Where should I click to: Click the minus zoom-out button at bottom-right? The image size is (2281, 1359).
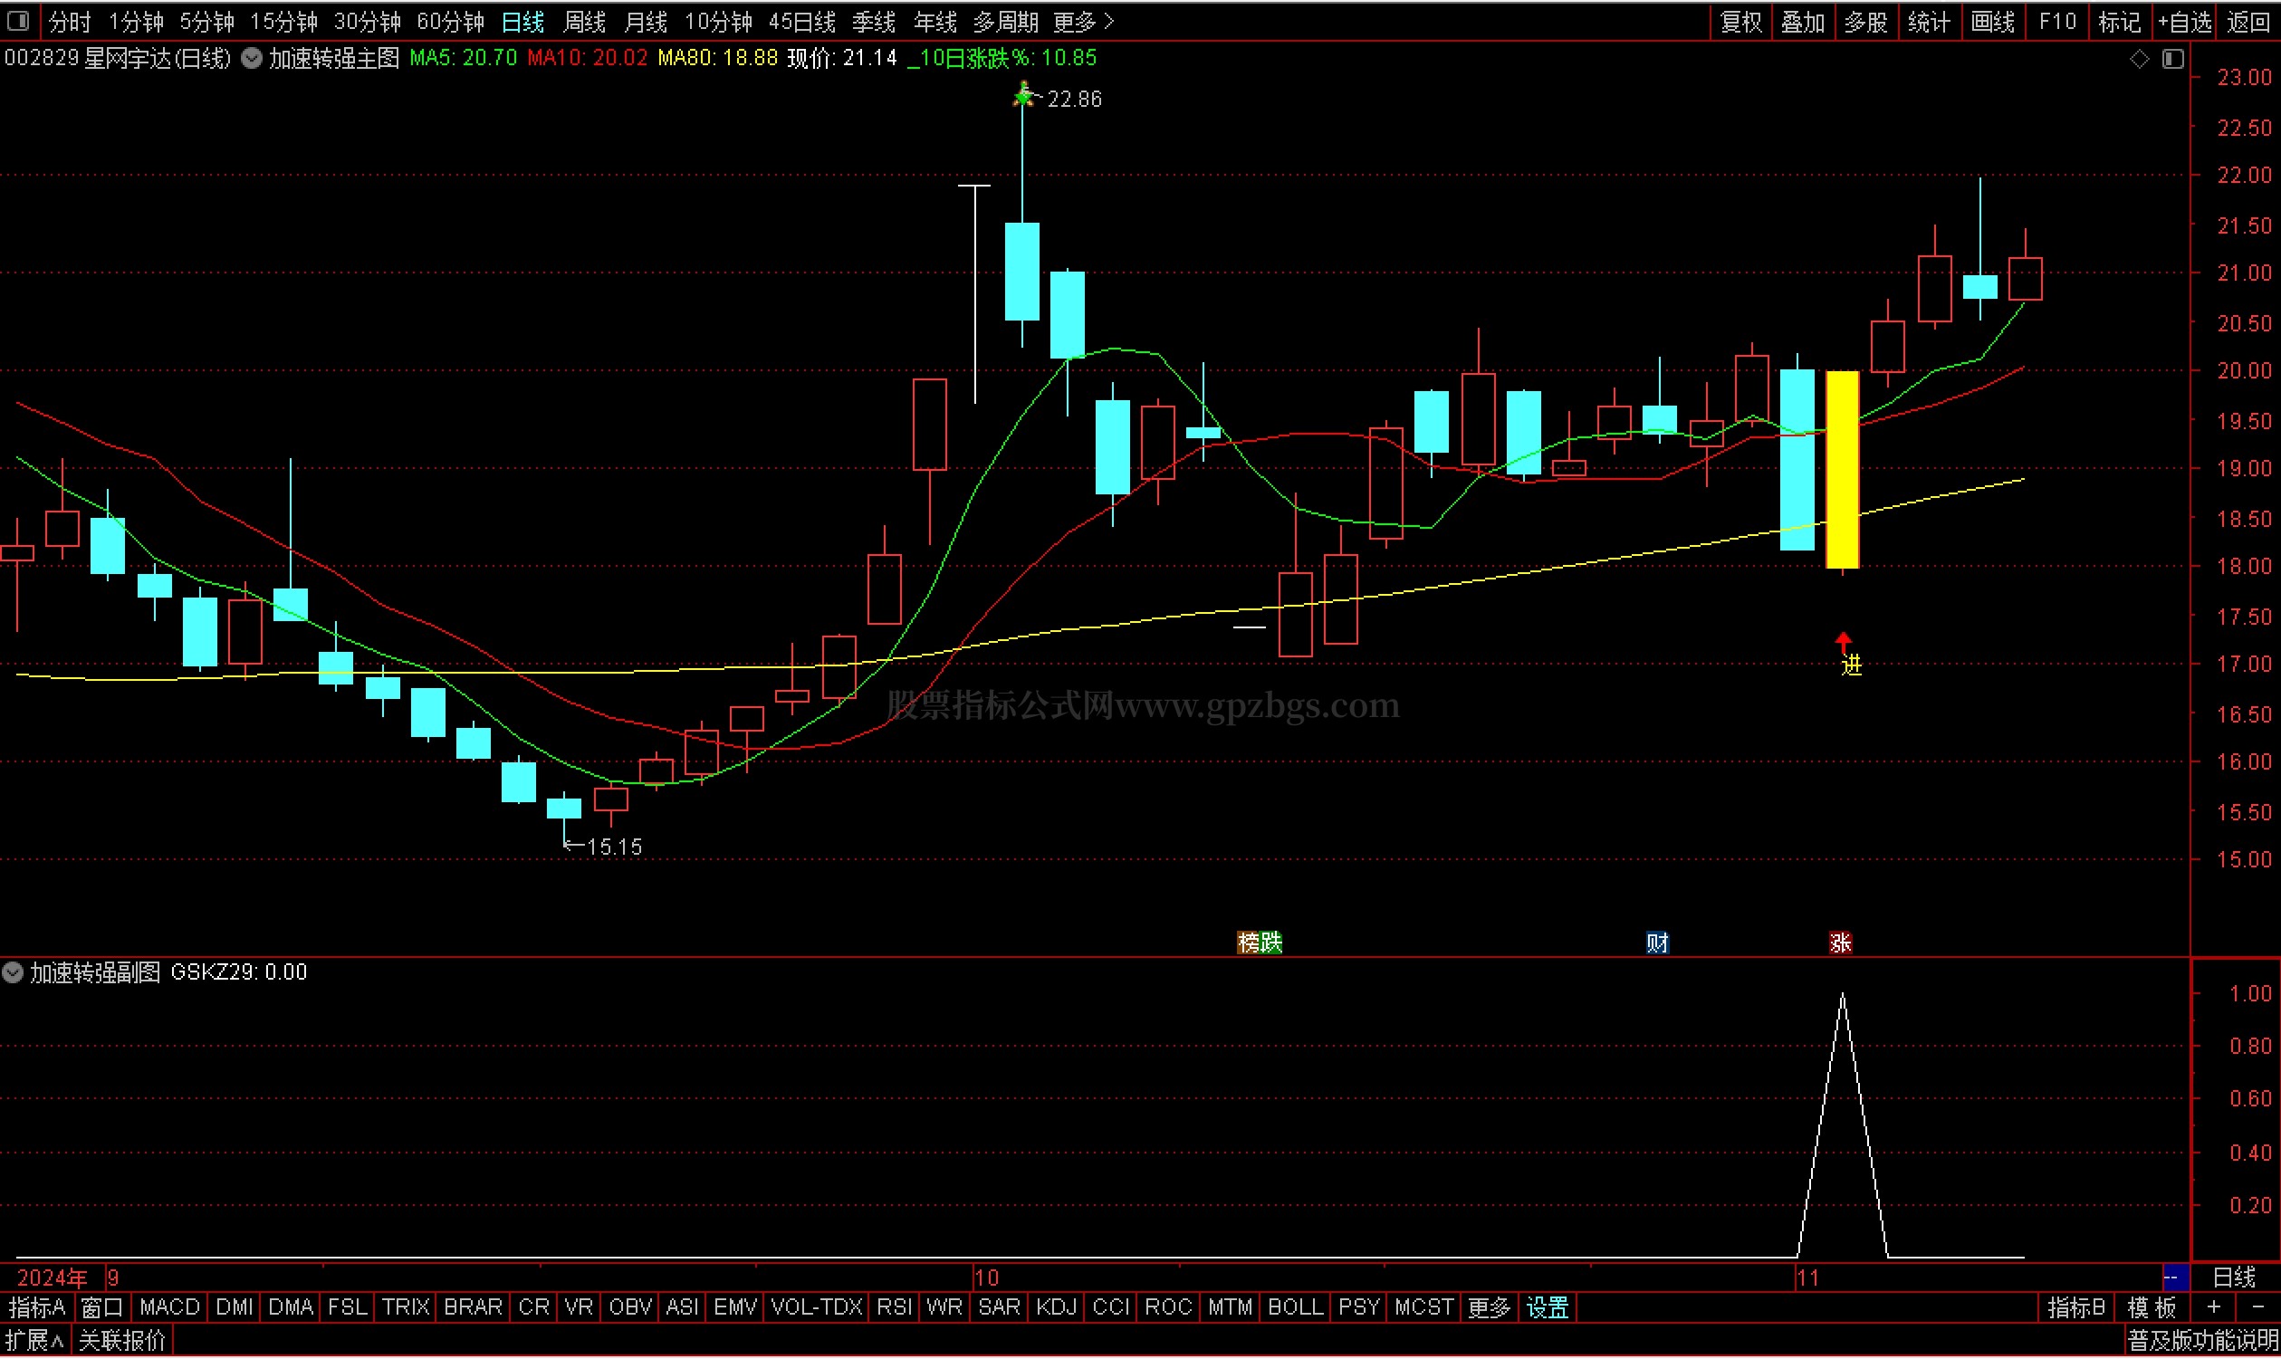click(2258, 1307)
